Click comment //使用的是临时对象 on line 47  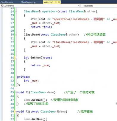(64, 100)
